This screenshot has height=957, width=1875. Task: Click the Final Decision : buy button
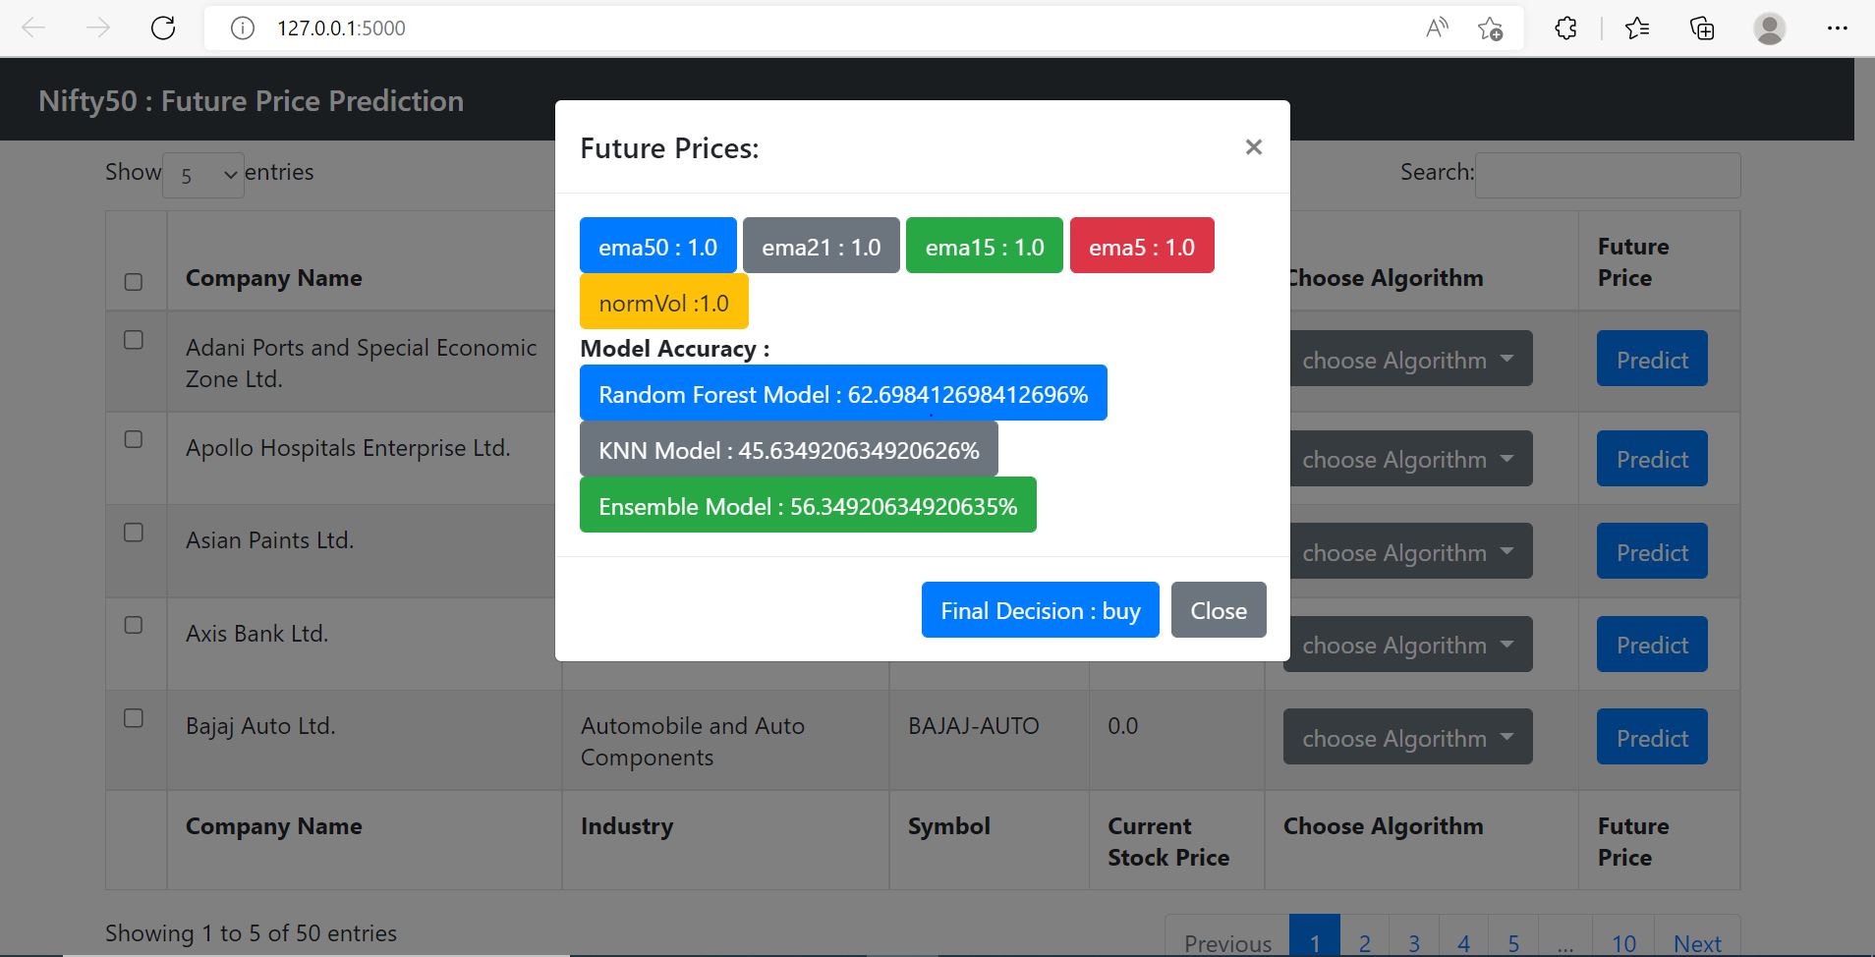point(1040,610)
